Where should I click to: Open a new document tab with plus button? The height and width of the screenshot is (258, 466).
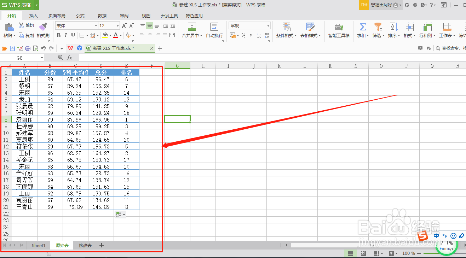point(160,48)
